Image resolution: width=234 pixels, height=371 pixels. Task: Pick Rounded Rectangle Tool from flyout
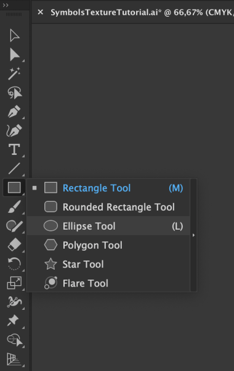tap(108, 207)
